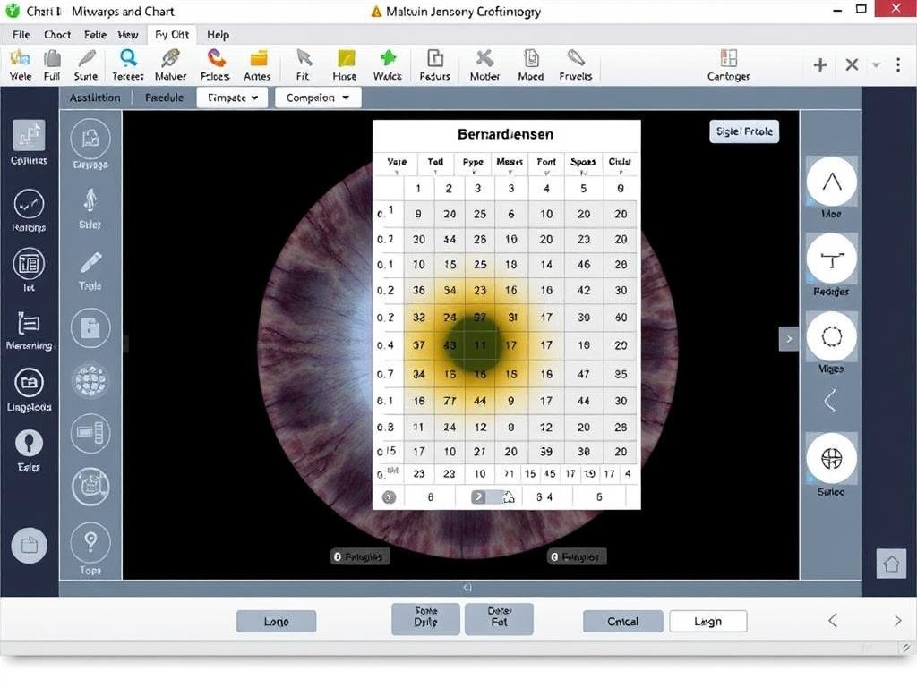Open the Help menu
The width and height of the screenshot is (917, 687).
[x=218, y=34]
